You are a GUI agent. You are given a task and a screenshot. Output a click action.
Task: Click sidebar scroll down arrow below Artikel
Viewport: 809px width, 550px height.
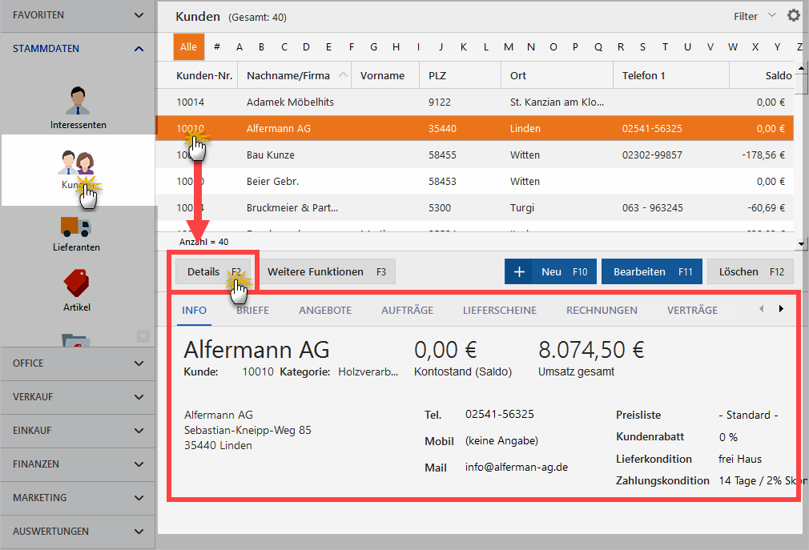[143, 336]
